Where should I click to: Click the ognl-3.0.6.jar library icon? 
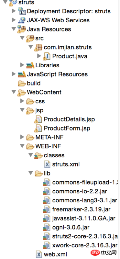[x=47, y=228]
